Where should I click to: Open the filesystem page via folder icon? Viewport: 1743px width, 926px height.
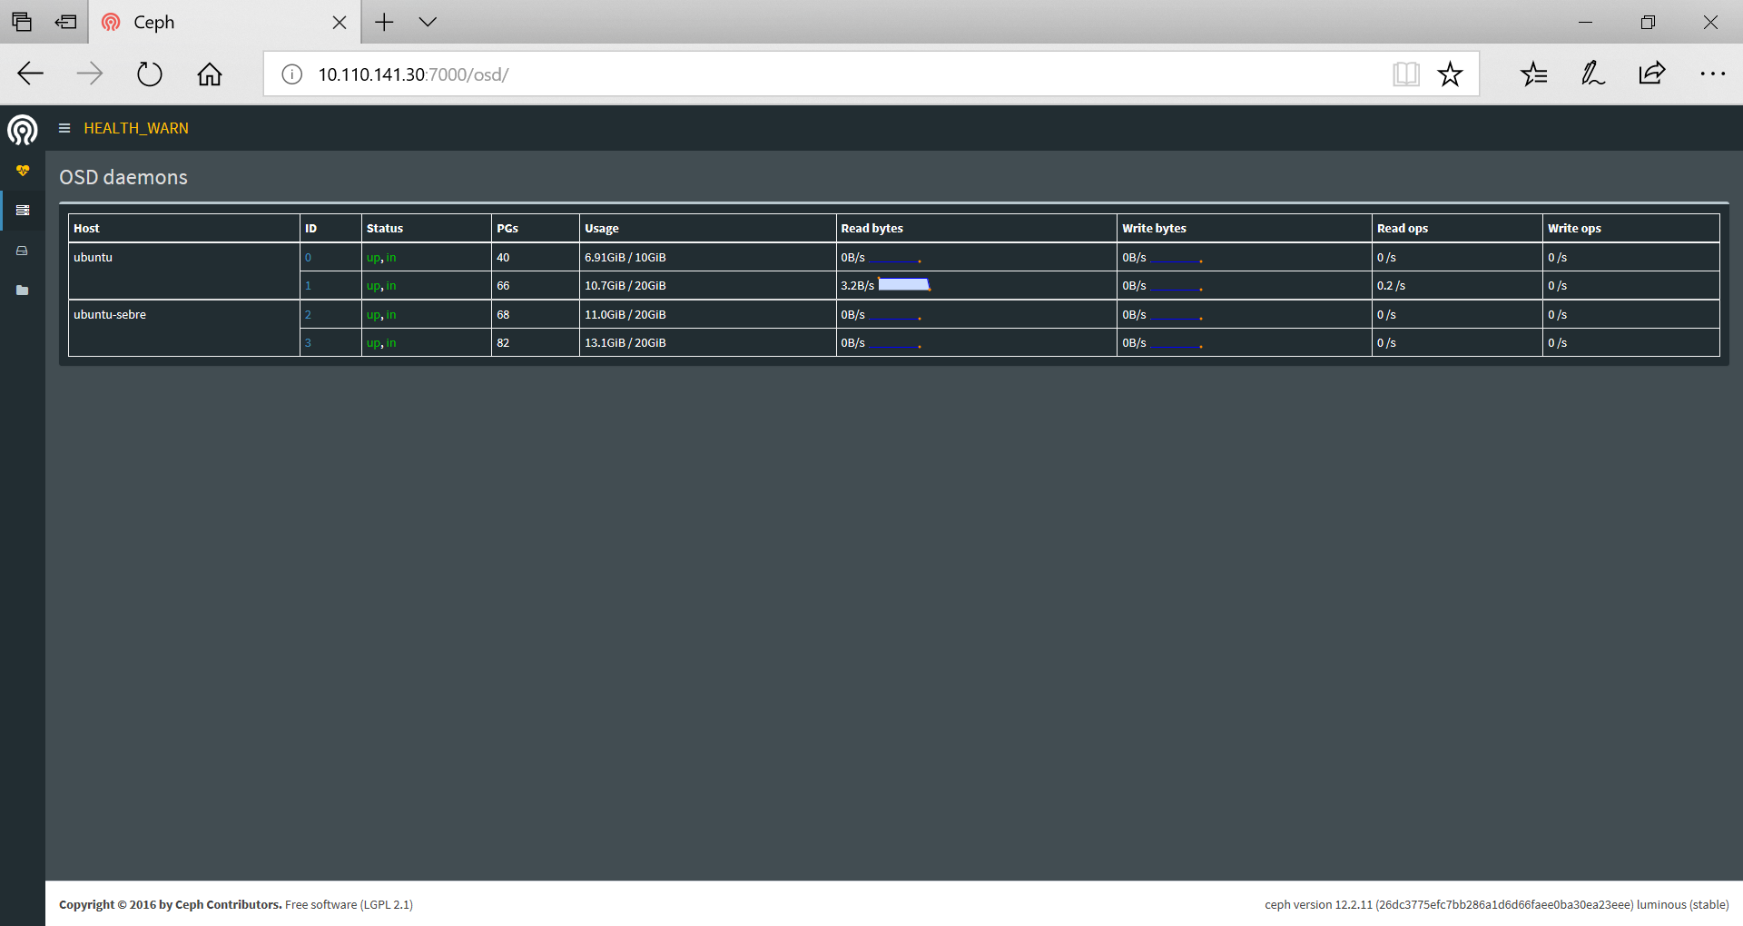[23, 291]
